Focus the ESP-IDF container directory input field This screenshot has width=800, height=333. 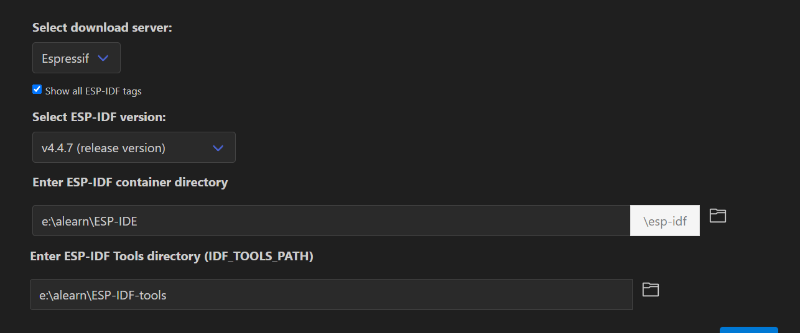[x=332, y=221]
